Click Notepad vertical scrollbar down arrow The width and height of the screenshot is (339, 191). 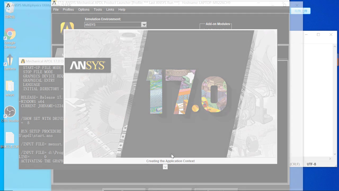[335, 154]
